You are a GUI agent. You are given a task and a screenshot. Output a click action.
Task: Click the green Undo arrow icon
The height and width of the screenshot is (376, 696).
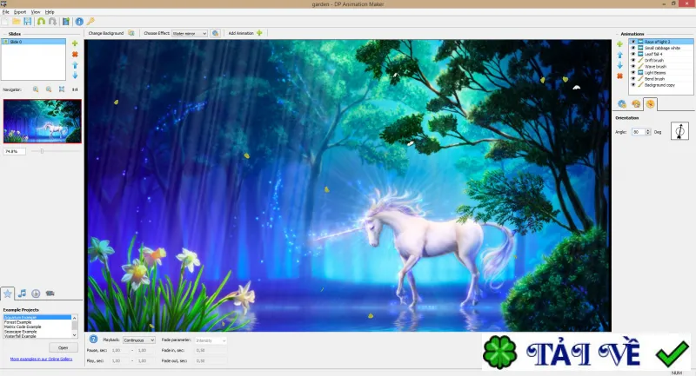pos(41,21)
